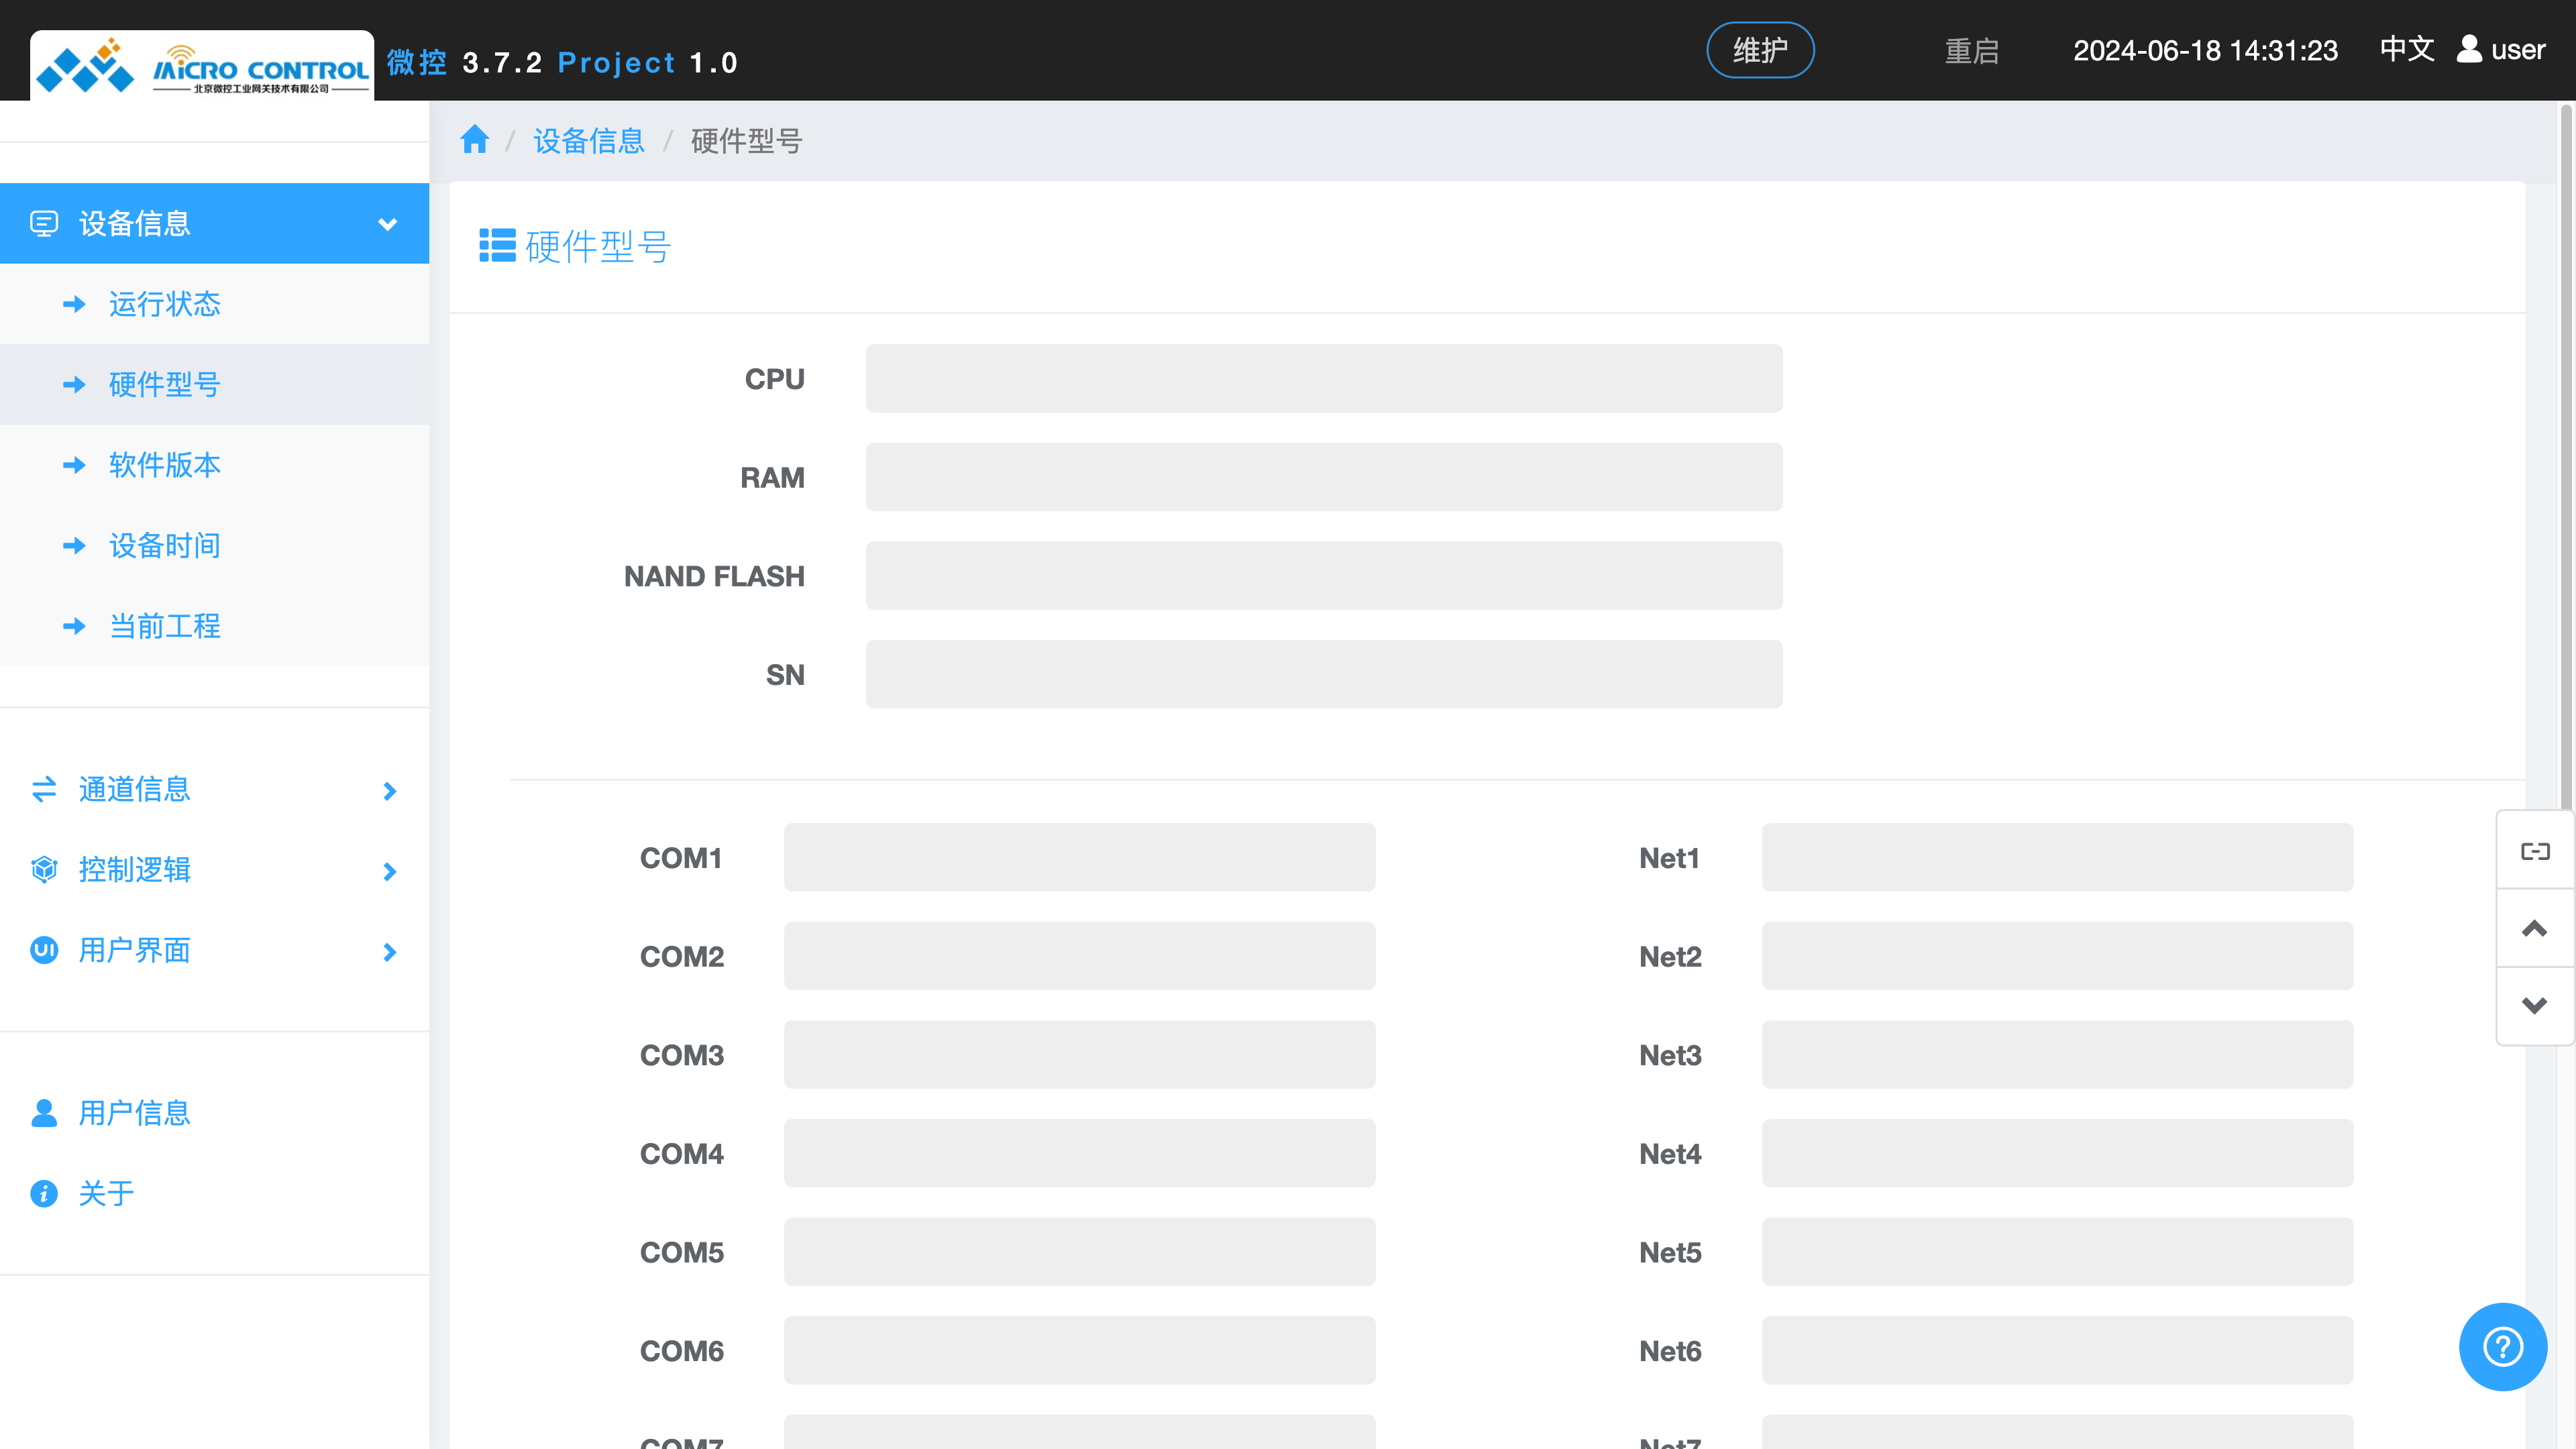2576x1449 pixels.
Task: Click the CPU input field
Action: click(1323, 379)
